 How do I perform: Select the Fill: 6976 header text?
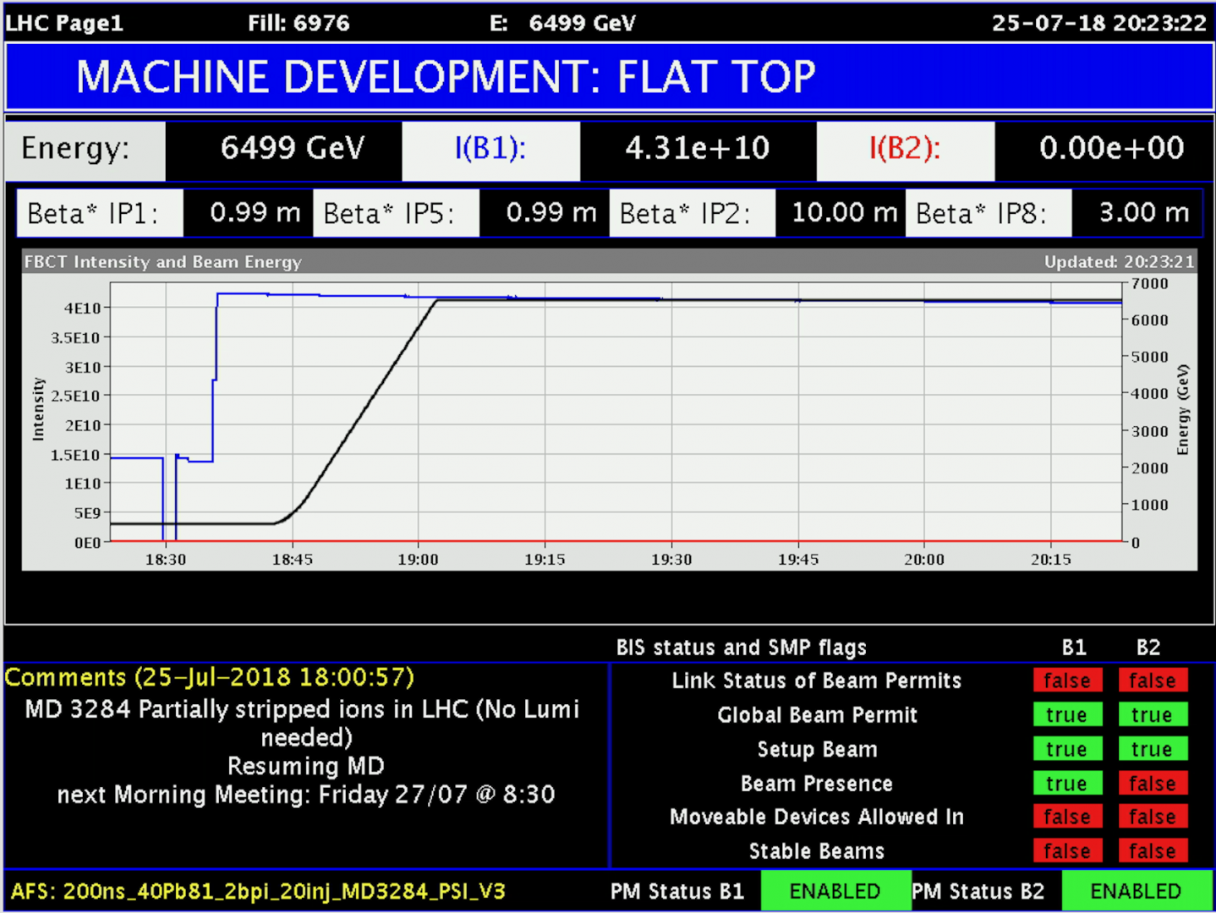click(x=299, y=23)
